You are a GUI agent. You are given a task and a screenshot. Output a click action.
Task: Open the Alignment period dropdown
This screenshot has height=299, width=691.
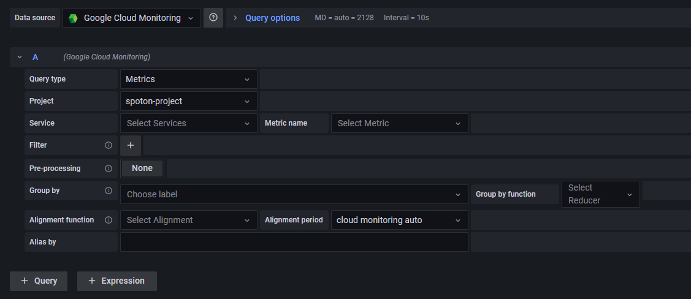[400, 220]
